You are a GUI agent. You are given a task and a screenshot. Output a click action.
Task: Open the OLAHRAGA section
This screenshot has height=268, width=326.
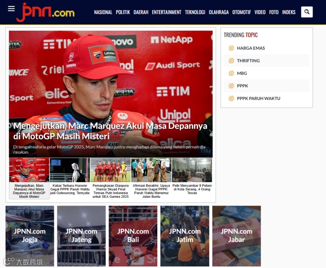tap(219, 12)
